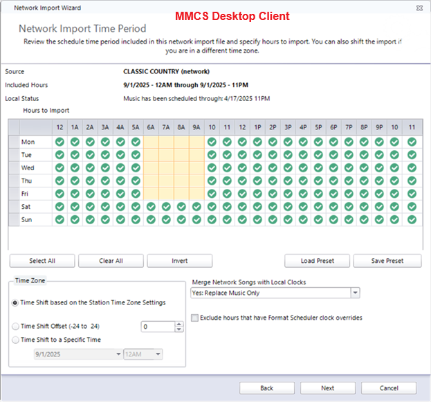Image resolution: width=431 pixels, height=402 pixels.
Task: Select Time Shift based on Station Time Zone
Action: click(x=15, y=302)
